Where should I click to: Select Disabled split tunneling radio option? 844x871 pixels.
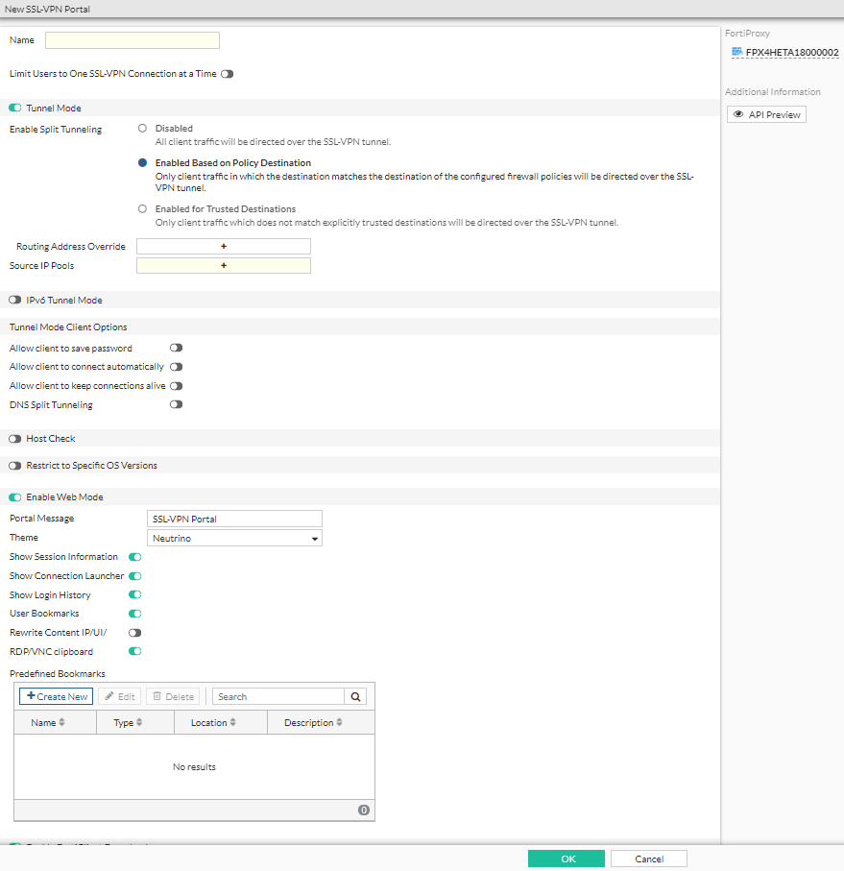pyautogui.click(x=143, y=128)
